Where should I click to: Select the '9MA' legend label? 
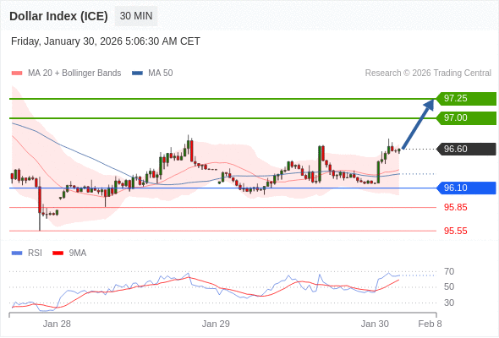78,253
